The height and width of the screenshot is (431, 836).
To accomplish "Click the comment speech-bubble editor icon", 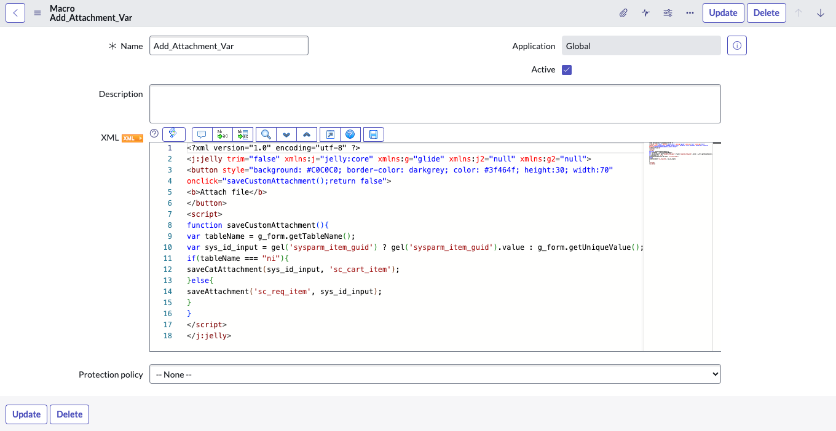I will [202, 134].
